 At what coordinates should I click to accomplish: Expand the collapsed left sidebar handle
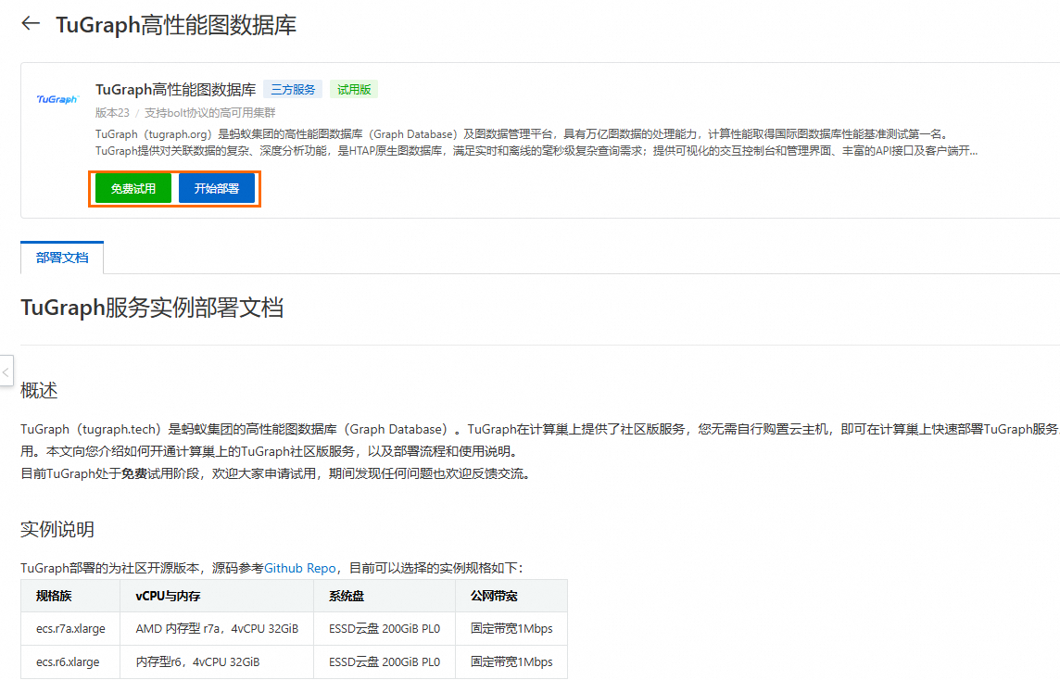tap(6, 371)
